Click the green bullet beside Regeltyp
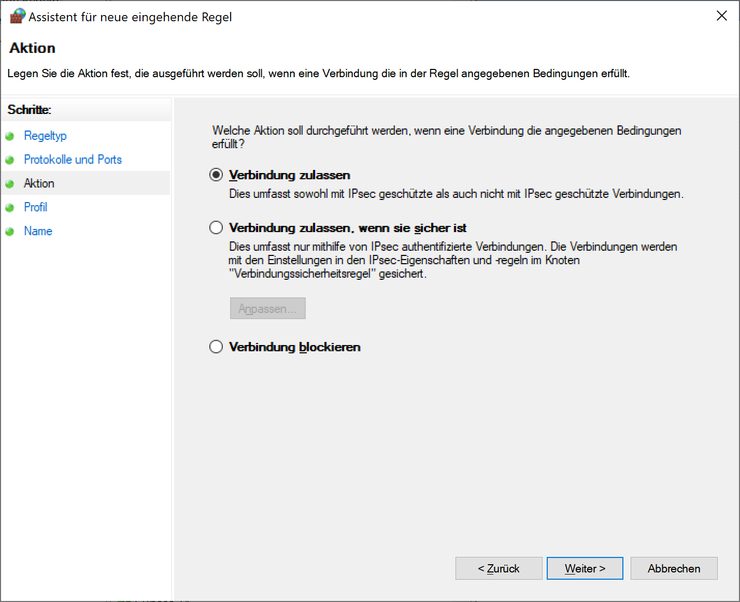740x602 pixels. point(9,136)
